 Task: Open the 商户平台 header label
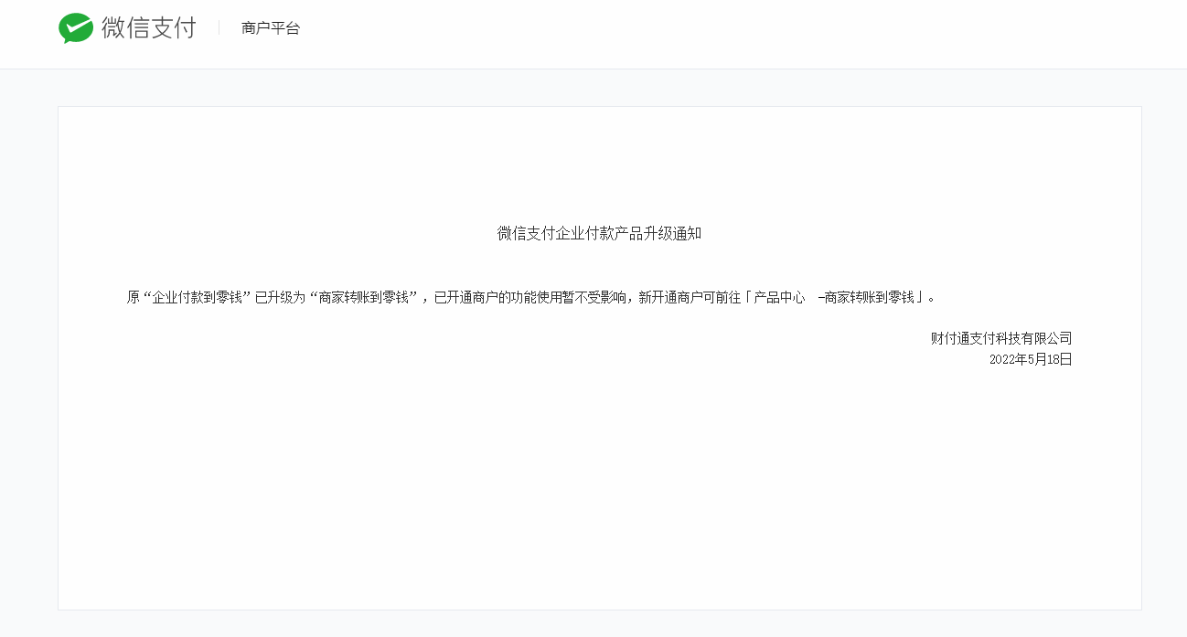coord(271,28)
